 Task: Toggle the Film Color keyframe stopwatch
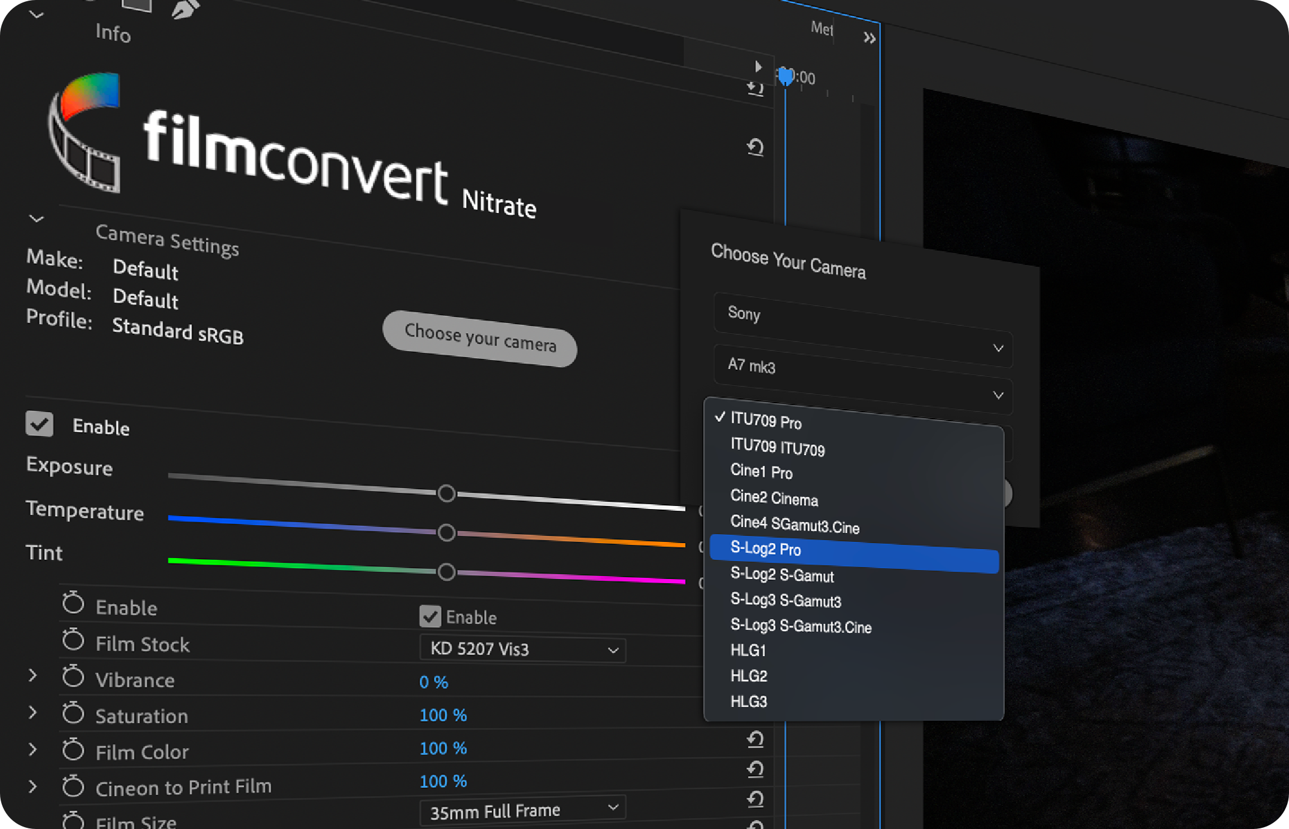[x=73, y=749]
